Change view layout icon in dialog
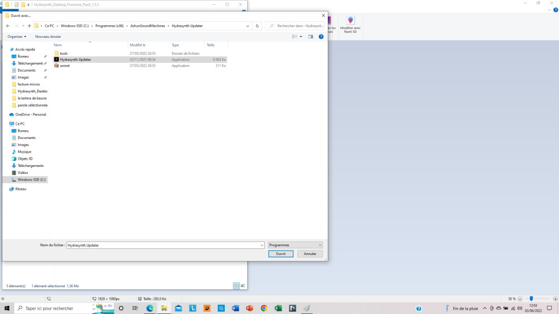Screen dimensions: 559x314 [x=294, y=37]
